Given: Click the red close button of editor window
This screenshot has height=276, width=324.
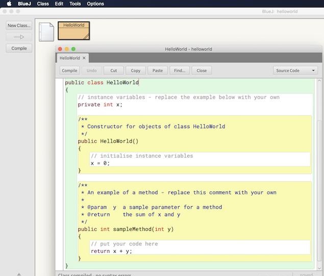Looking at the screenshot, I should 60,49.
